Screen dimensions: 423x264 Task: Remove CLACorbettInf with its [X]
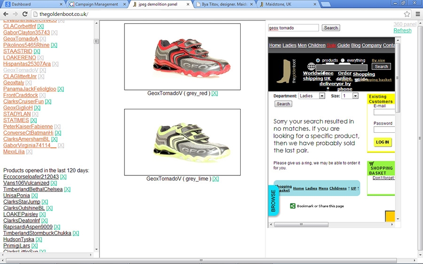click(x=40, y=26)
